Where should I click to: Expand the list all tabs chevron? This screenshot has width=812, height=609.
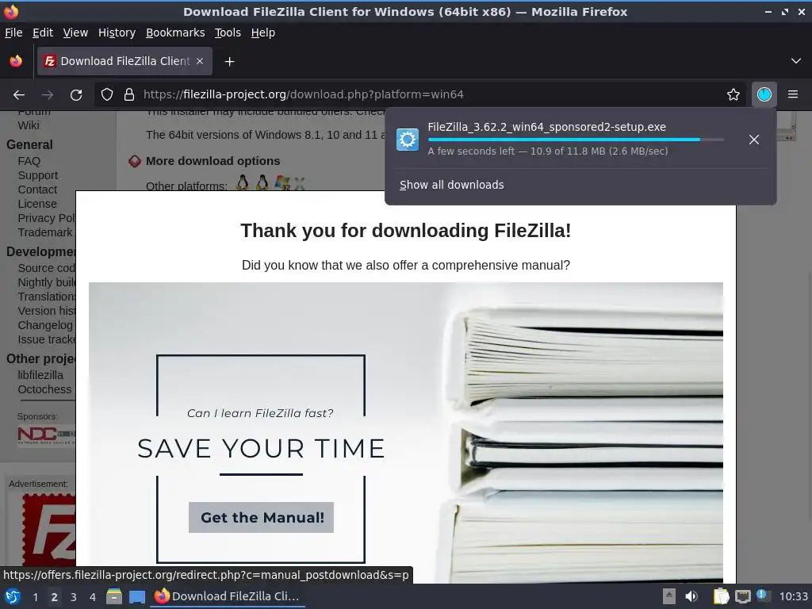tap(795, 61)
